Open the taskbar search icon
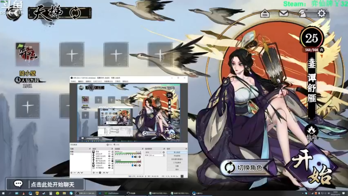Viewport: 348px width, 196px height. pos(10,193)
